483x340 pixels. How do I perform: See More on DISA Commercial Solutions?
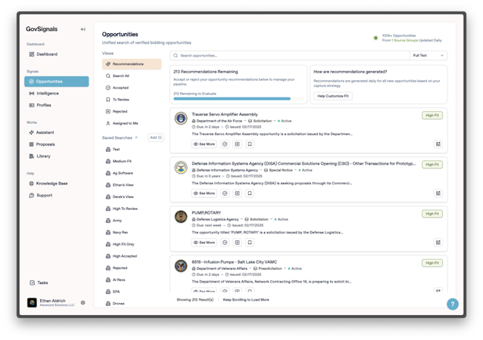click(x=204, y=193)
